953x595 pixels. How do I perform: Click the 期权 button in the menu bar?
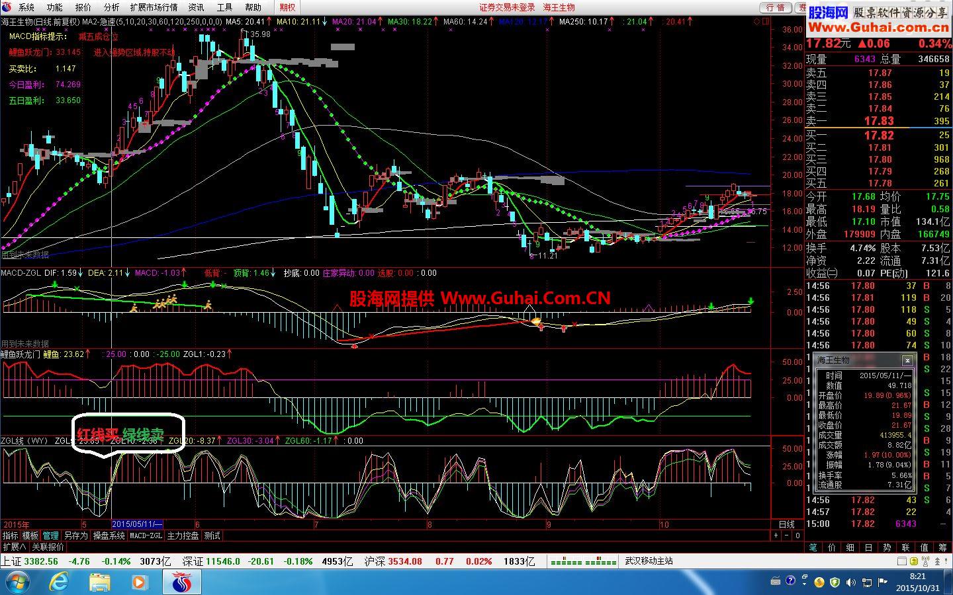click(287, 7)
